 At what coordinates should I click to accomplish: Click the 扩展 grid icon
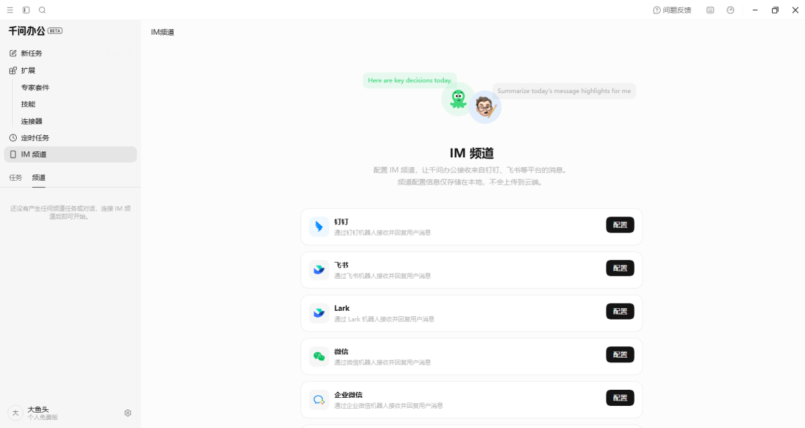pyautogui.click(x=13, y=70)
